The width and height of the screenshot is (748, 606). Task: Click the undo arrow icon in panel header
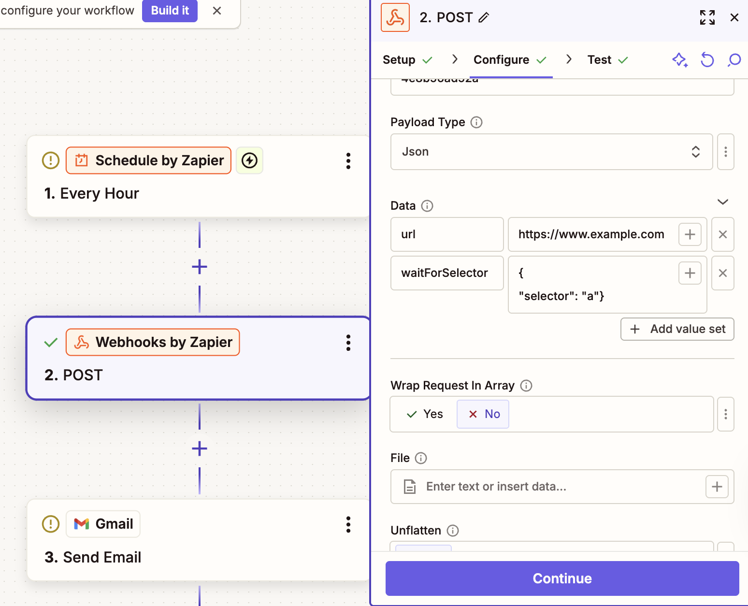[707, 60]
